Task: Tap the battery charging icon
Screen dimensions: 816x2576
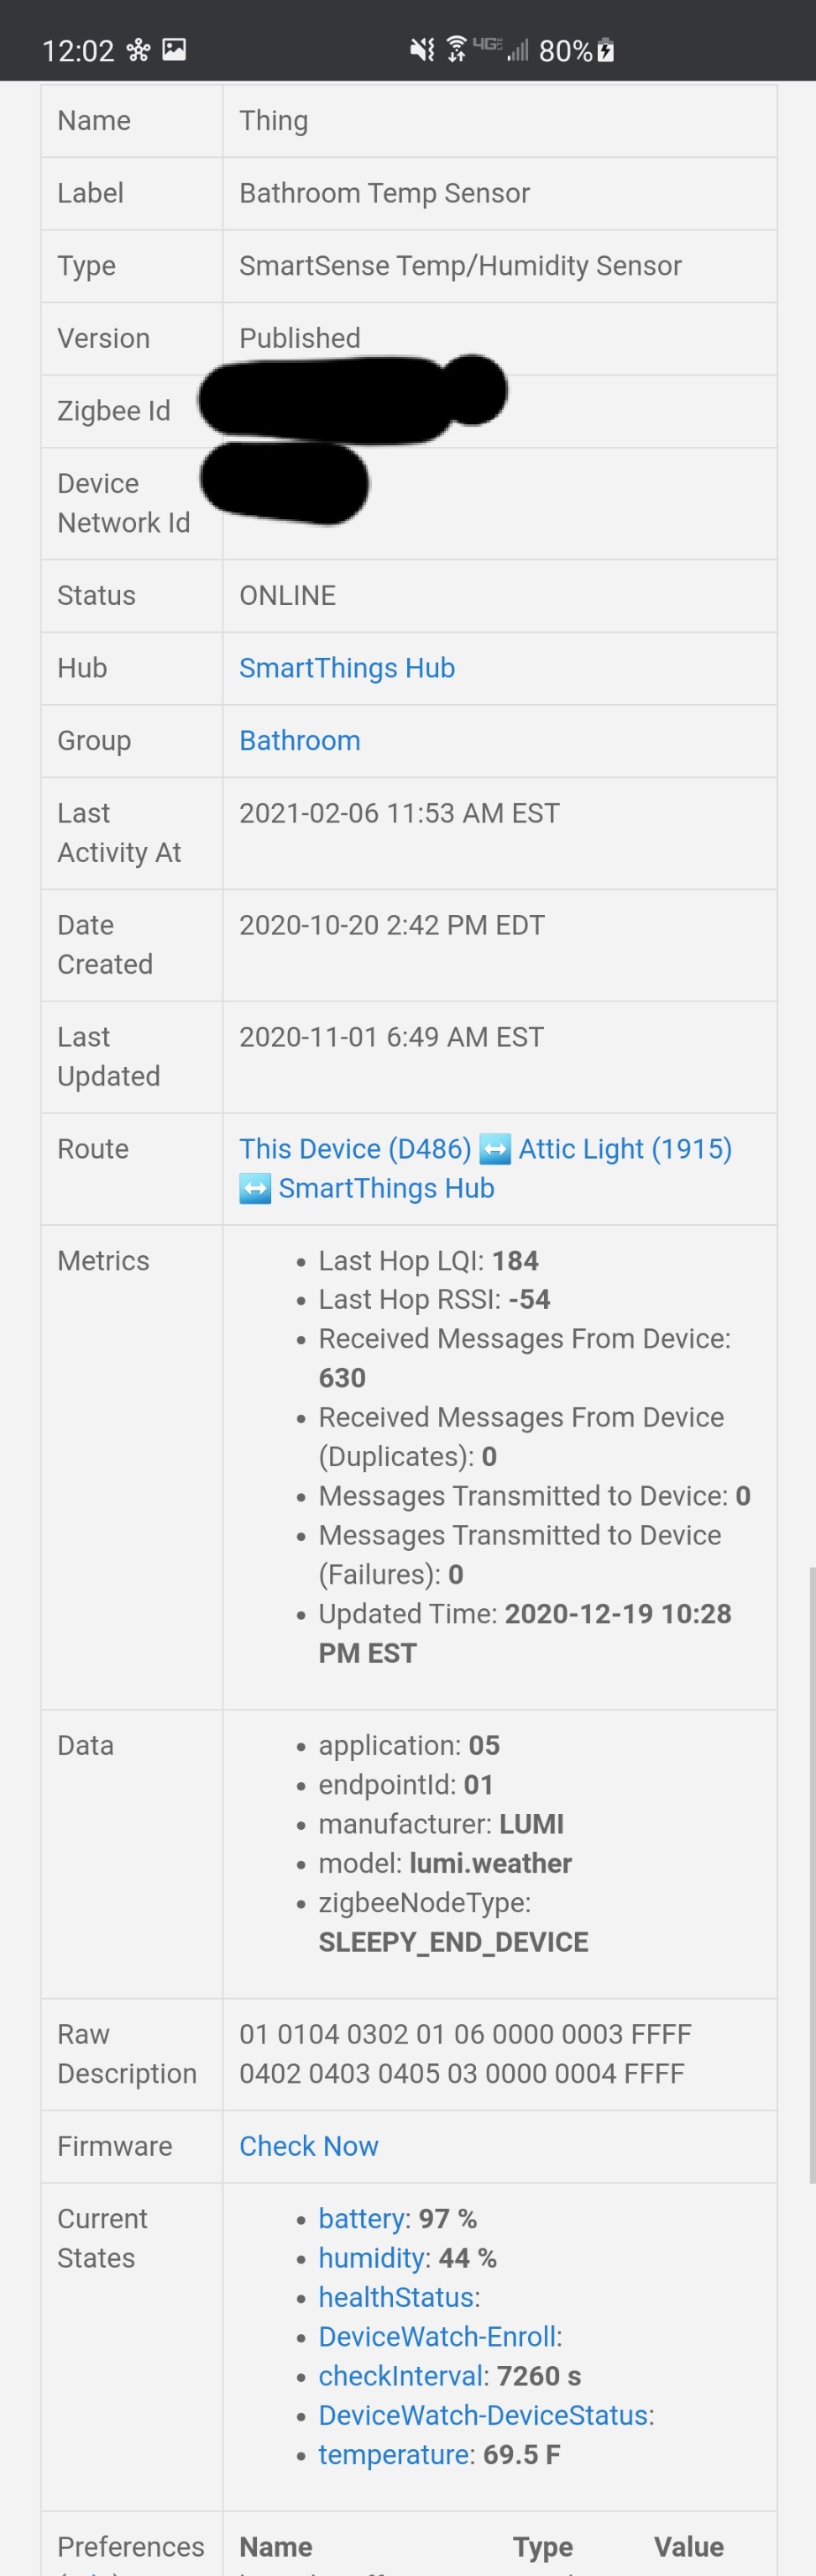Action: [605, 50]
